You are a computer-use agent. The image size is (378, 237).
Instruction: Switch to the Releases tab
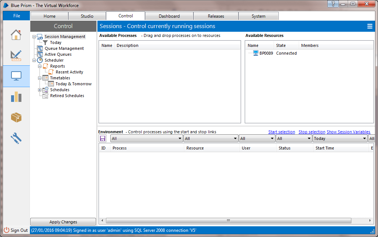click(x=216, y=16)
